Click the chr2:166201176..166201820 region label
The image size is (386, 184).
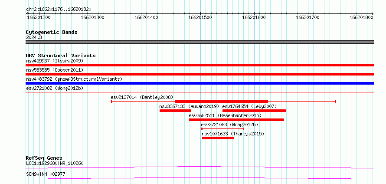59,10
